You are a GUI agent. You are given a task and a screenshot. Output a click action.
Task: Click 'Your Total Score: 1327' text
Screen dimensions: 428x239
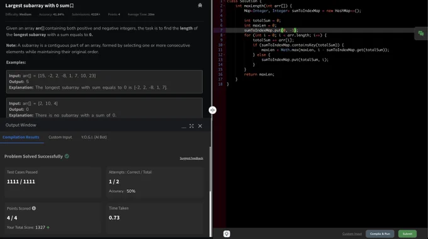26,228
